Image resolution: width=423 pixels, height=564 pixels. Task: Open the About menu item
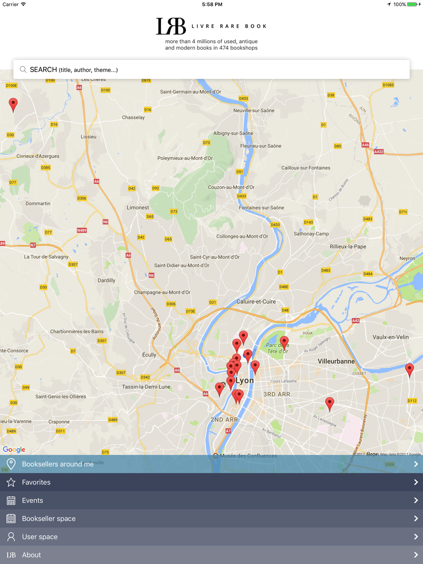click(x=211, y=555)
